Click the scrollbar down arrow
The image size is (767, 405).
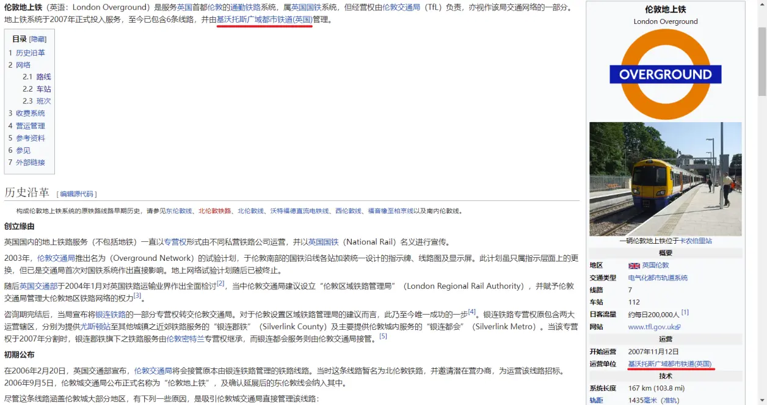[762, 400]
